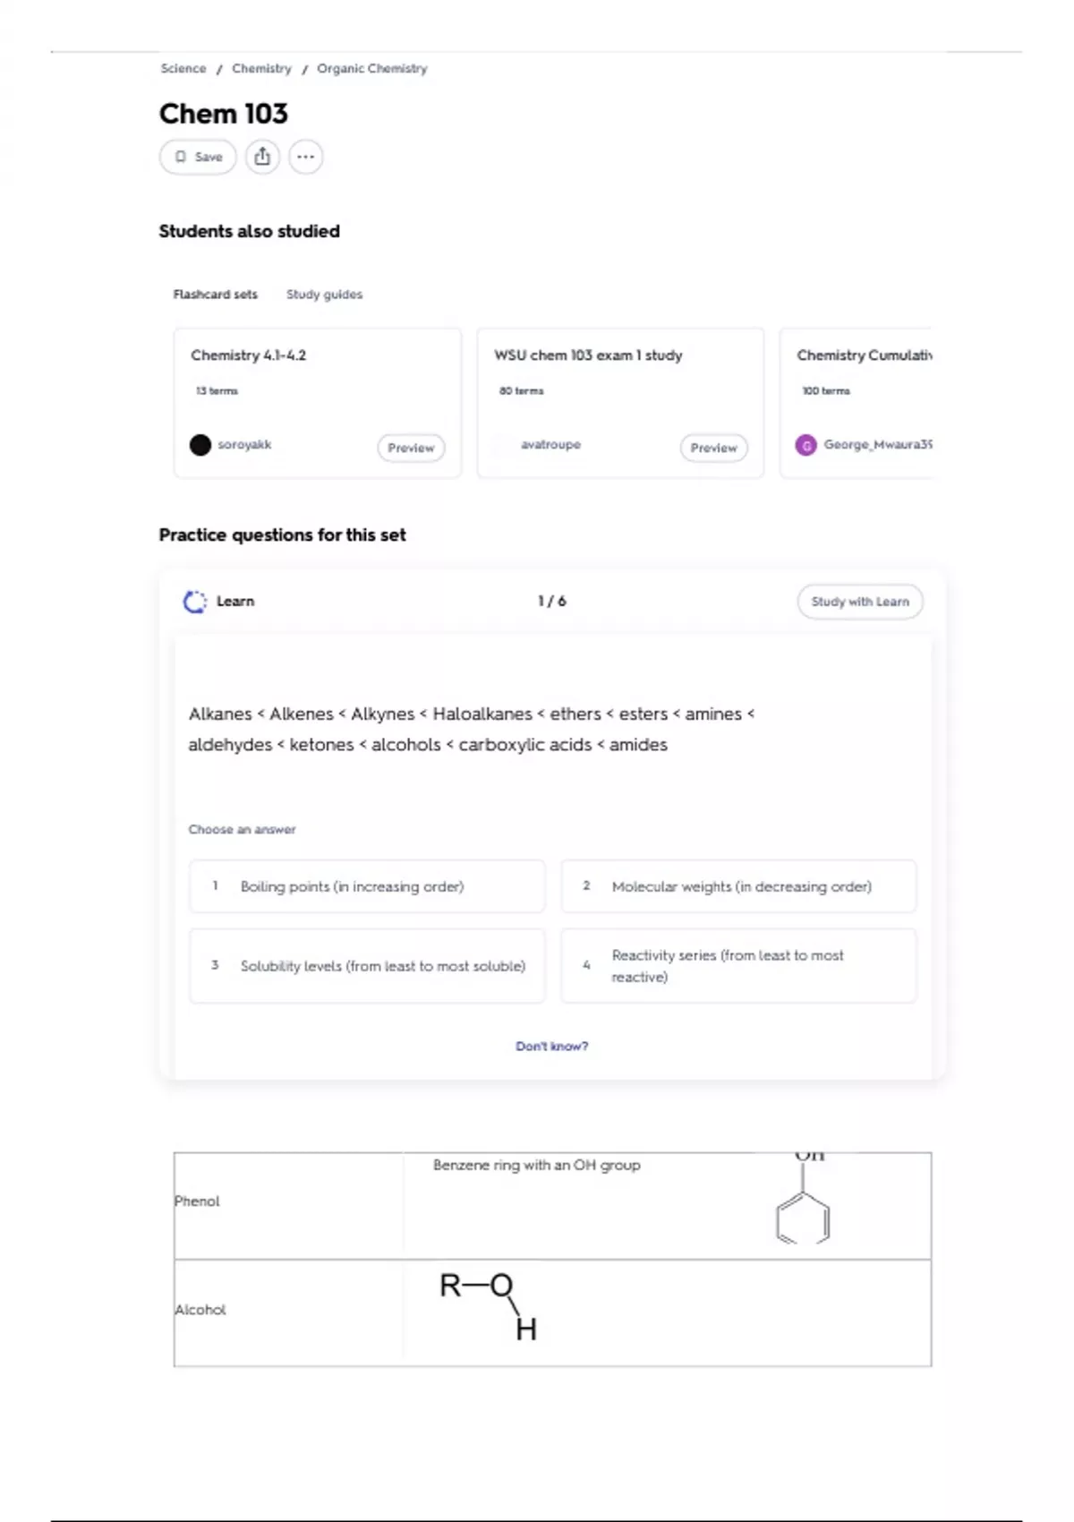This screenshot has height=1522, width=1074.
Task: Preview the Chemistry 4.1-4.2 set
Action: pos(411,448)
